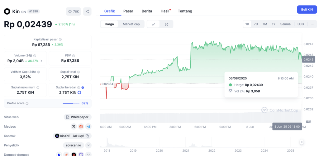Click the 3,52% Vol/Mkt Cap value
This screenshot has height=156, width=319.
pos(25,77)
